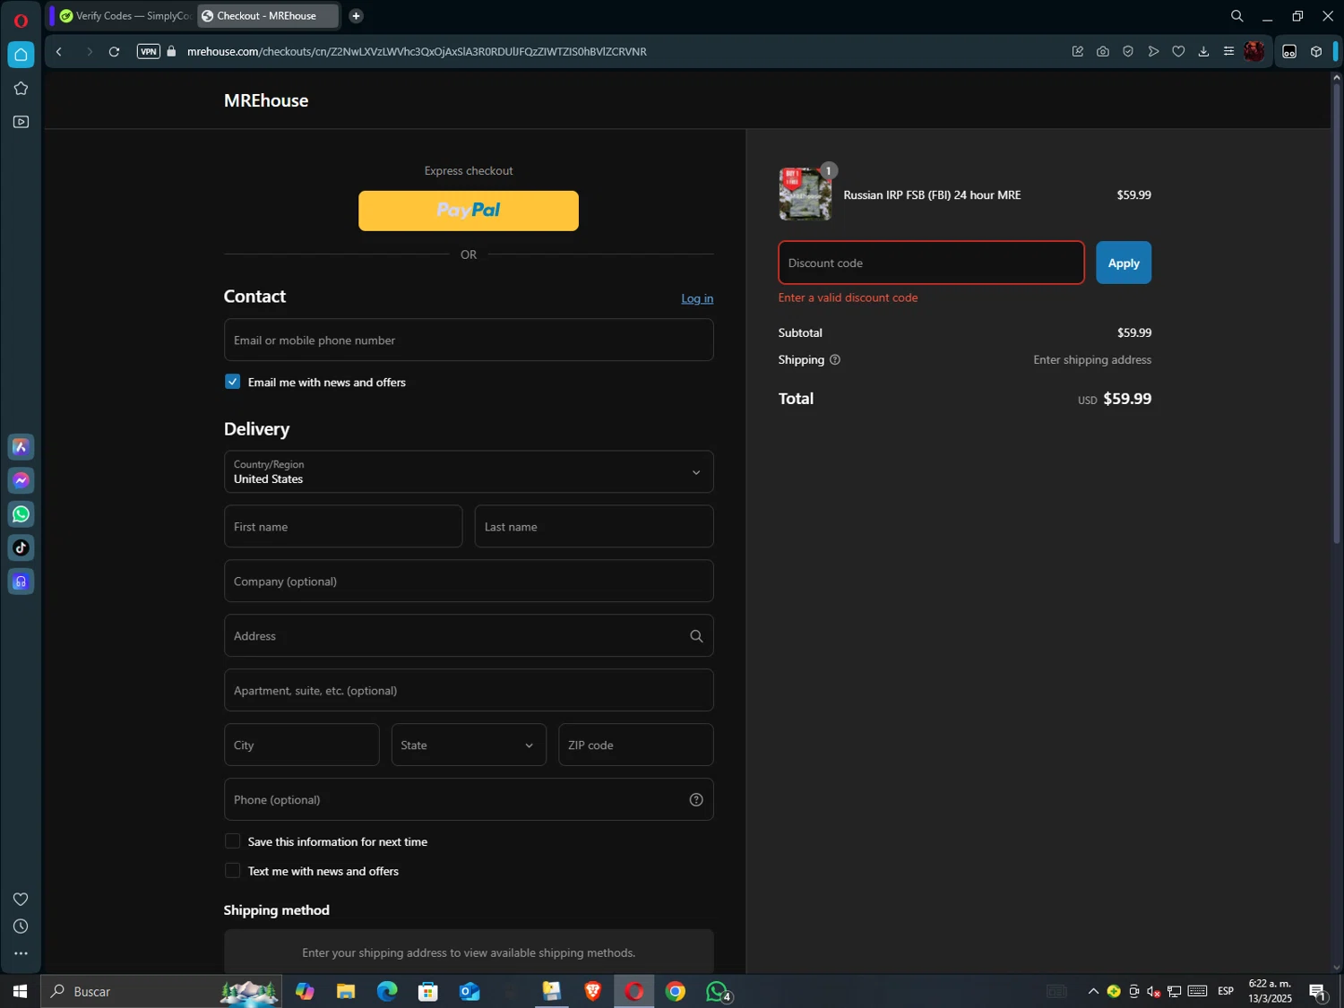Open the ad blocker shield icon

[1128, 52]
